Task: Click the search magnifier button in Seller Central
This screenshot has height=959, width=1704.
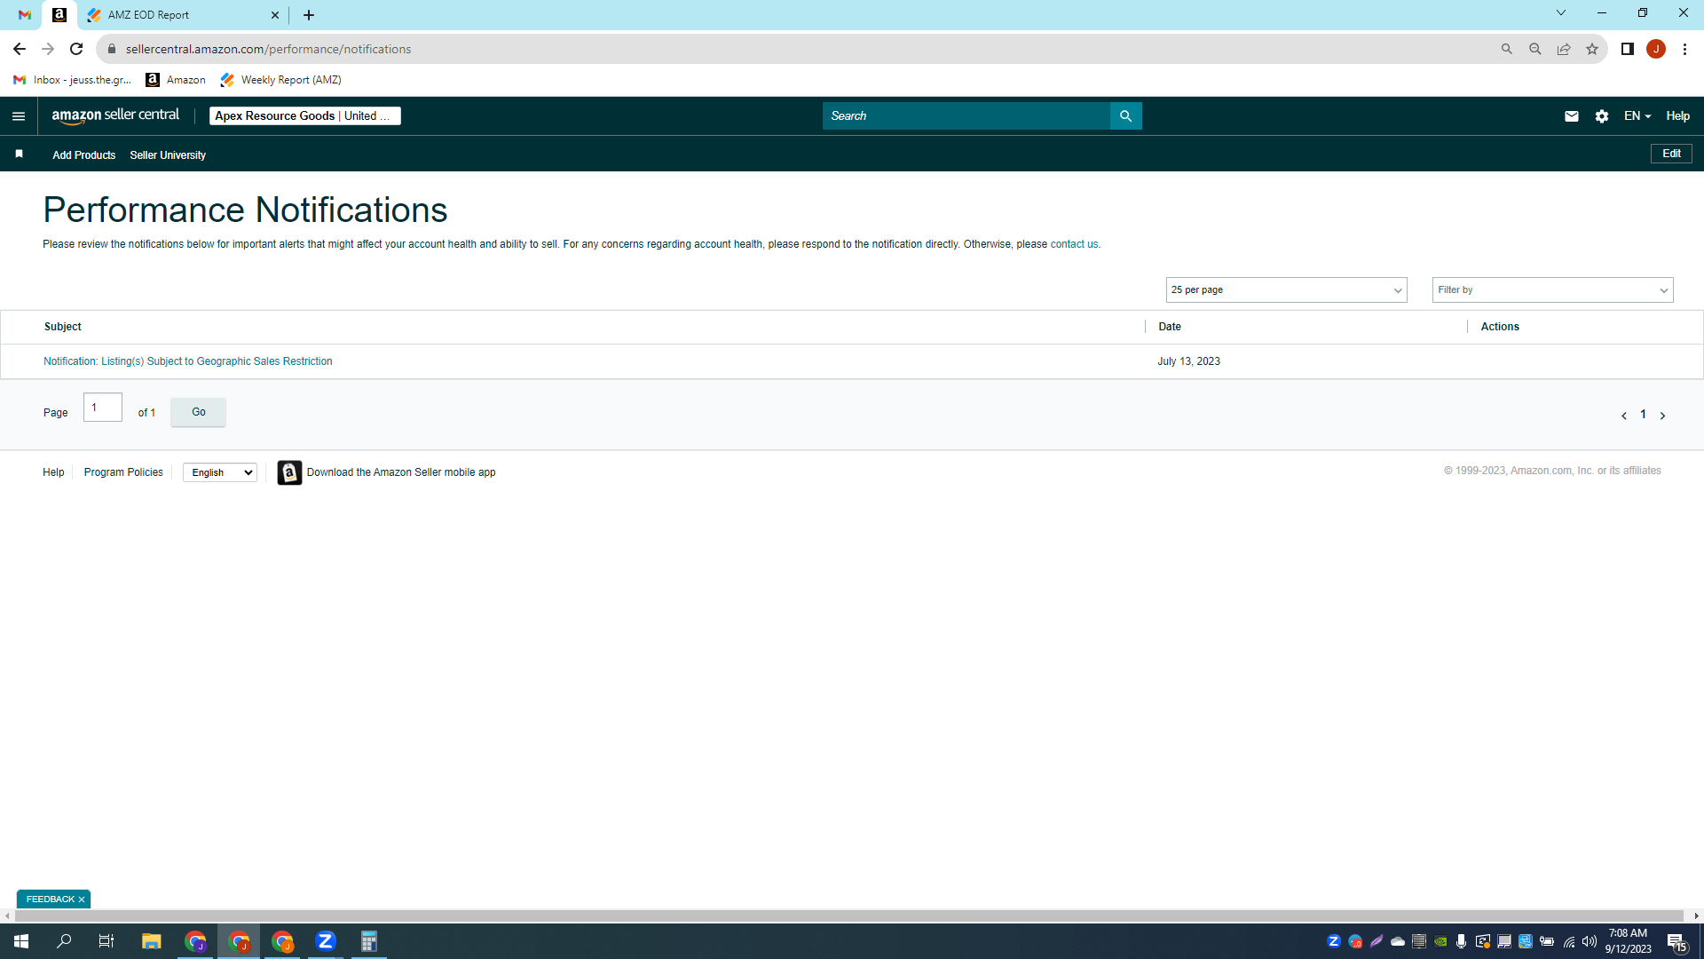Action: click(1125, 116)
